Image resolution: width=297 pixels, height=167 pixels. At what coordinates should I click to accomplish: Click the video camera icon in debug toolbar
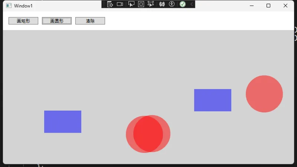(x=120, y=4)
